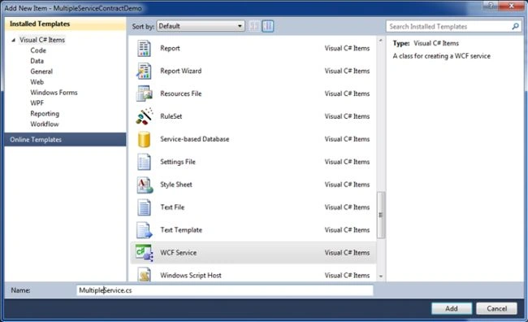Select the Windows Forms category
Screen dimensions: 528x322
coord(54,93)
